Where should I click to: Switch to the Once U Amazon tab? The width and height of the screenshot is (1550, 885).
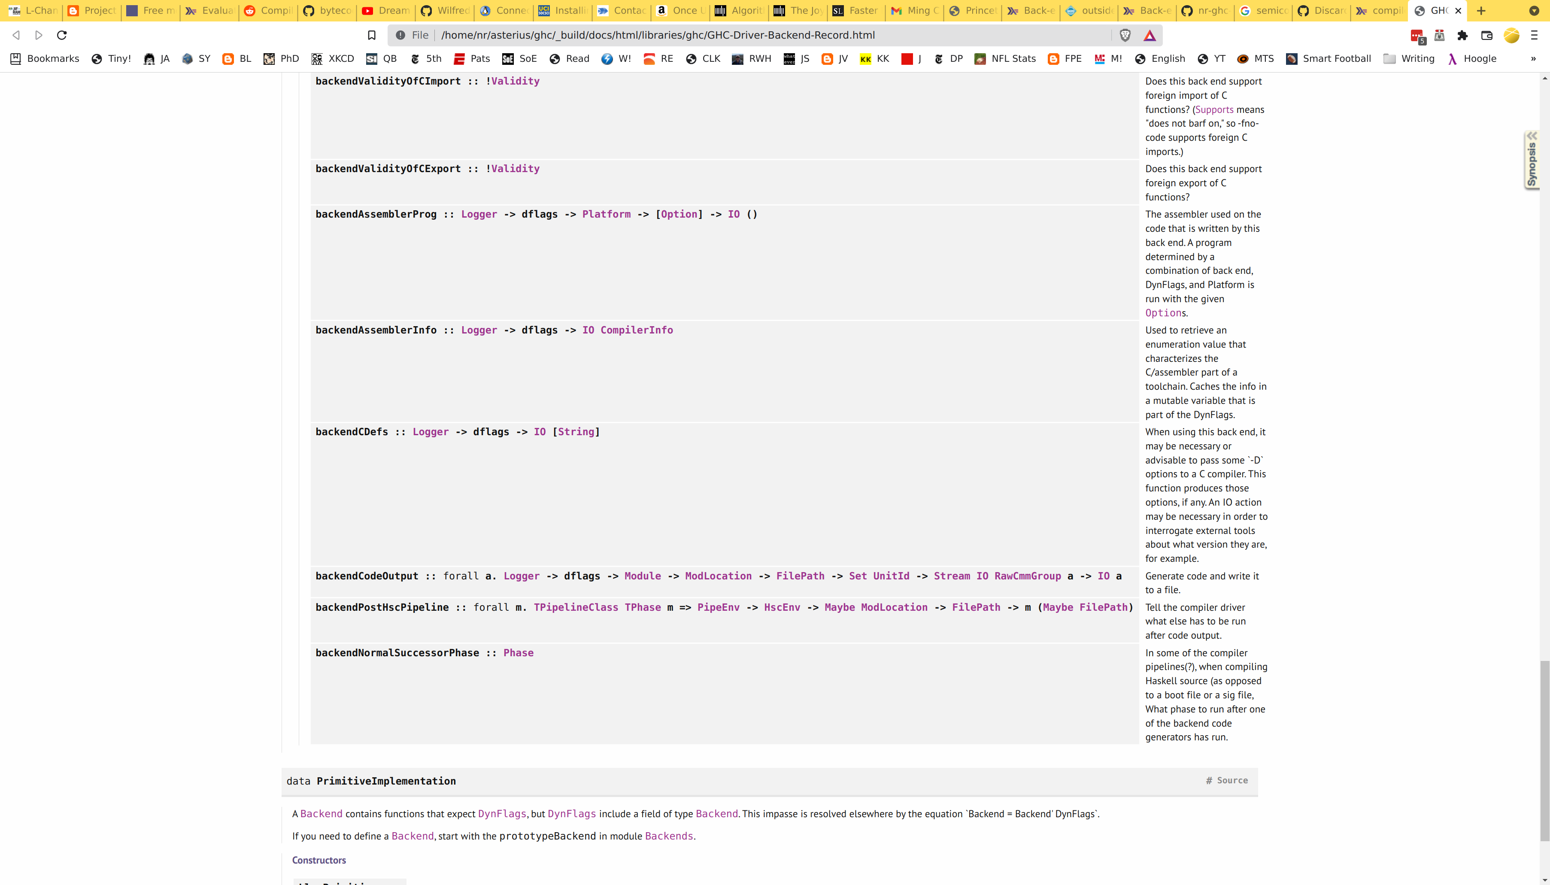point(680,10)
